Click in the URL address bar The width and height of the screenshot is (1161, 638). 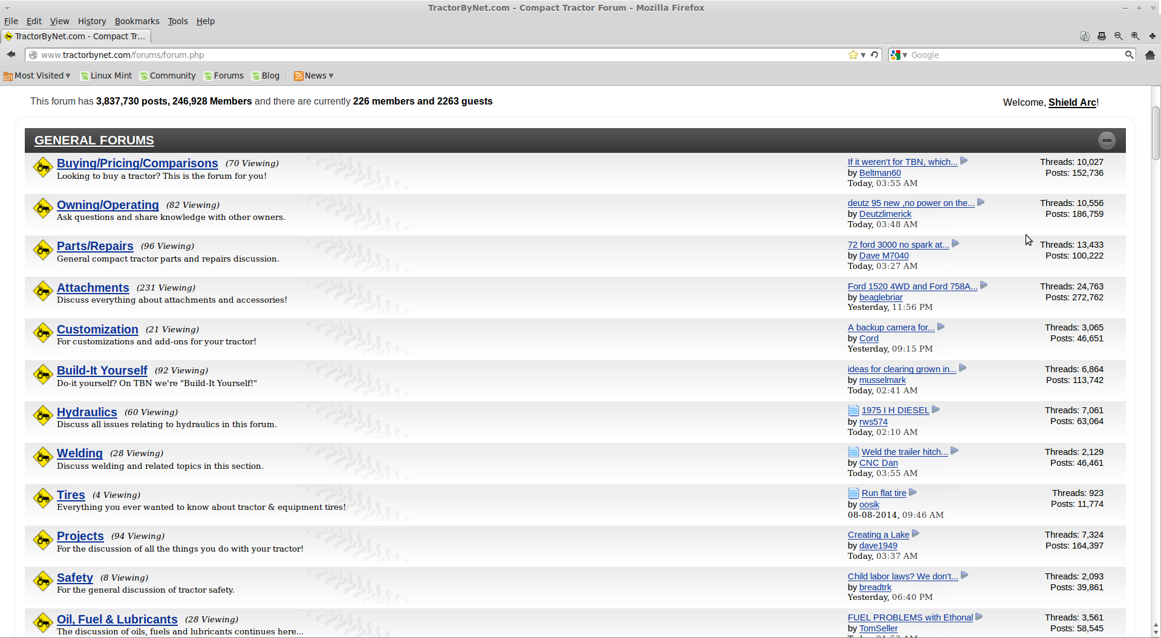pyautogui.click(x=423, y=55)
